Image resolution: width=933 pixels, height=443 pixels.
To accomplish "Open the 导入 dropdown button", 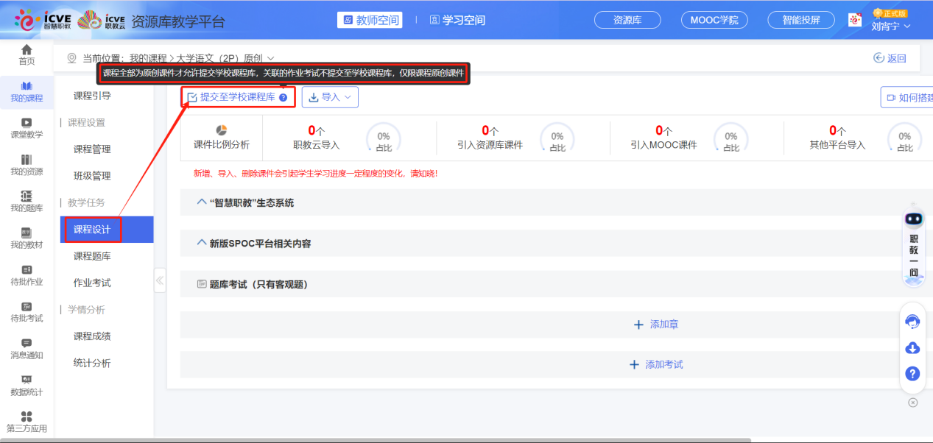I will [x=330, y=97].
